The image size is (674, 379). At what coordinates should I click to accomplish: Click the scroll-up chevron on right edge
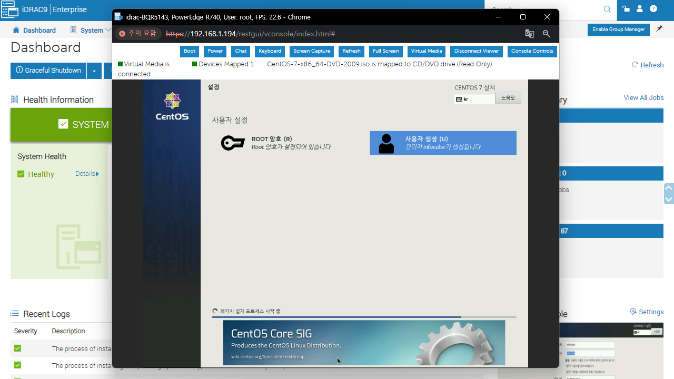(669, 187)
